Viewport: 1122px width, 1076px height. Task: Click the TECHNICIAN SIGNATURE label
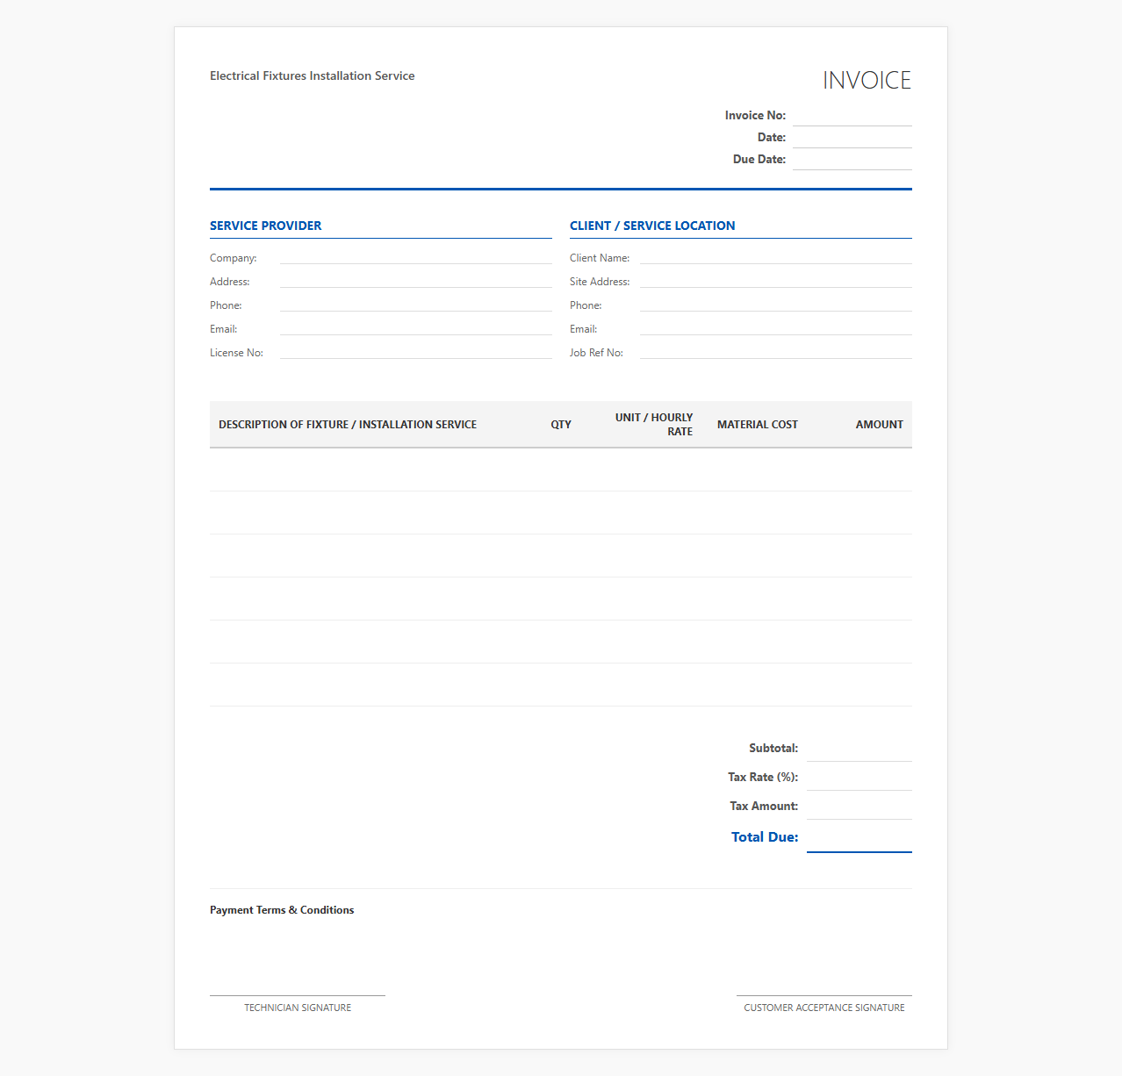[x=298, y=1008]
